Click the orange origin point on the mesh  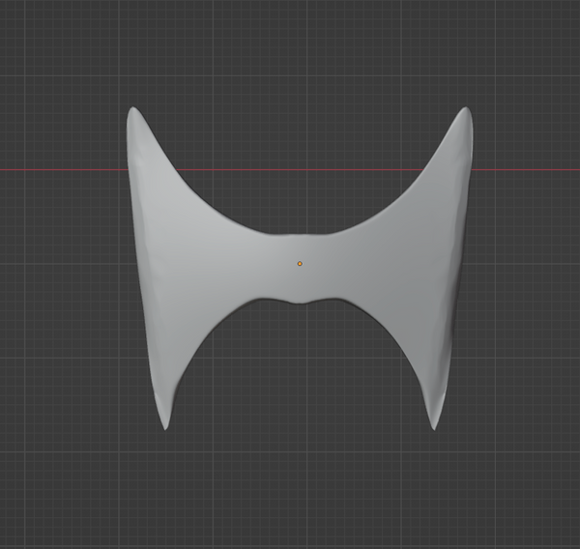click(x=300, y=264)
